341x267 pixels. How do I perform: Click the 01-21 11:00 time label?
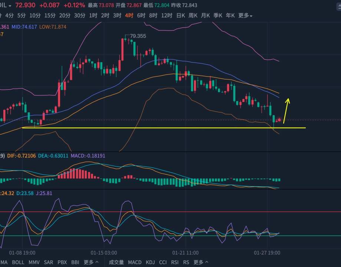coord(185,253)
